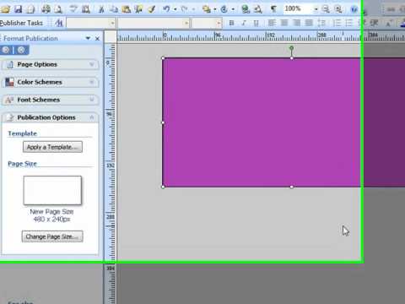Open the Font size combo box dropdown
This screenshot has height=304, width=405.
219,23
